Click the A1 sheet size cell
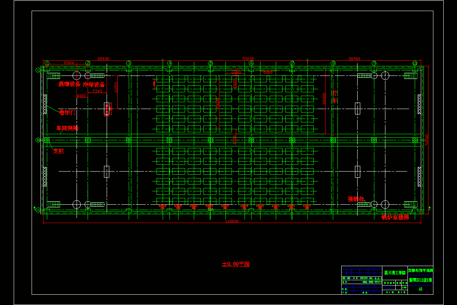The width and height of the screenshot is (457, 305). [420, 289]
